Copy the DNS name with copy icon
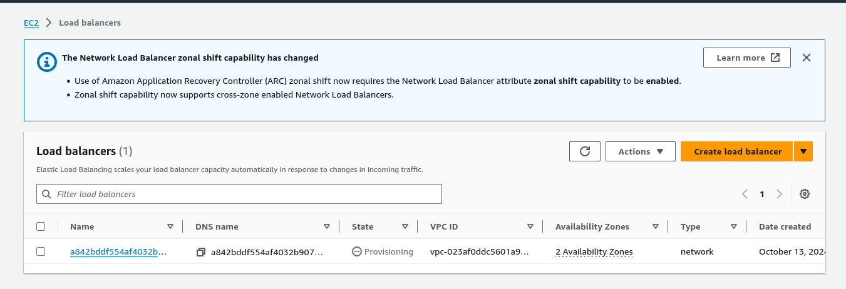Viewport: 846px width, 289px height. click(200, 252)
